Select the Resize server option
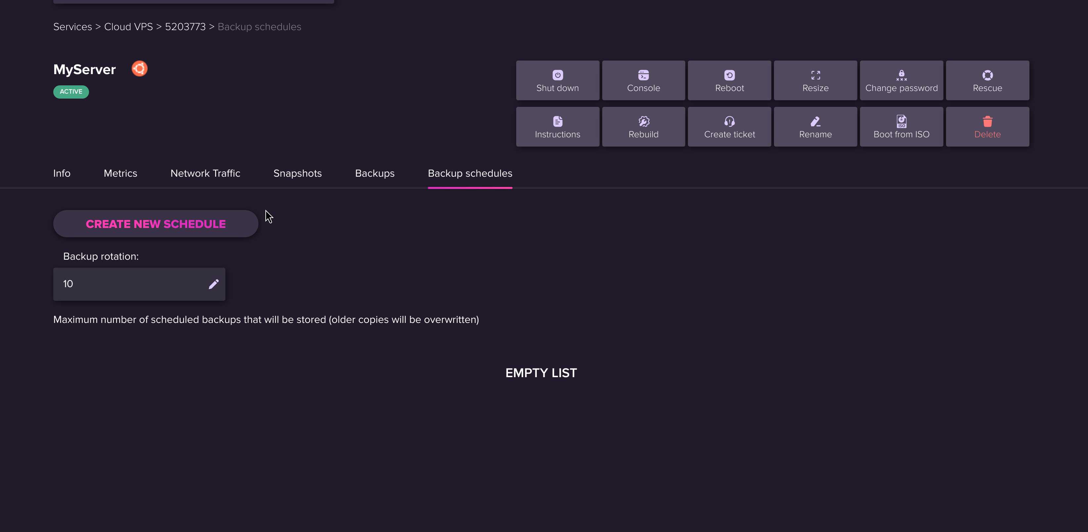 pyautogui.click(x=815, y=80)
